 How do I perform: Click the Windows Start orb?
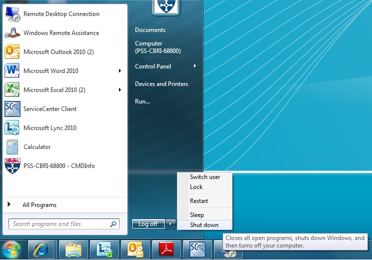coord(11,249)
